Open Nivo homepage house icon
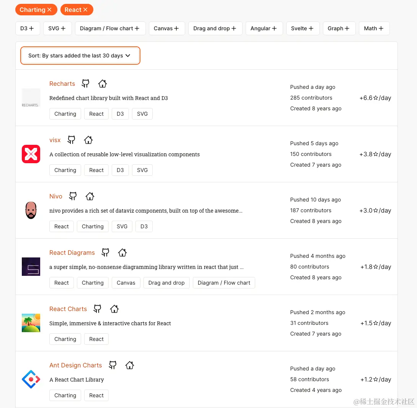Screen dimensions: 417x408 (x=90, y=196)
